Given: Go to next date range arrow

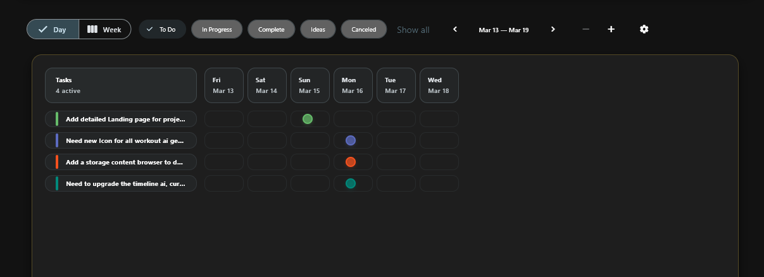Looking at the screenshot, I should pos(553,29).
